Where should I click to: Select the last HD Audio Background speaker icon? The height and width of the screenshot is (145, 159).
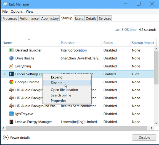11,106
